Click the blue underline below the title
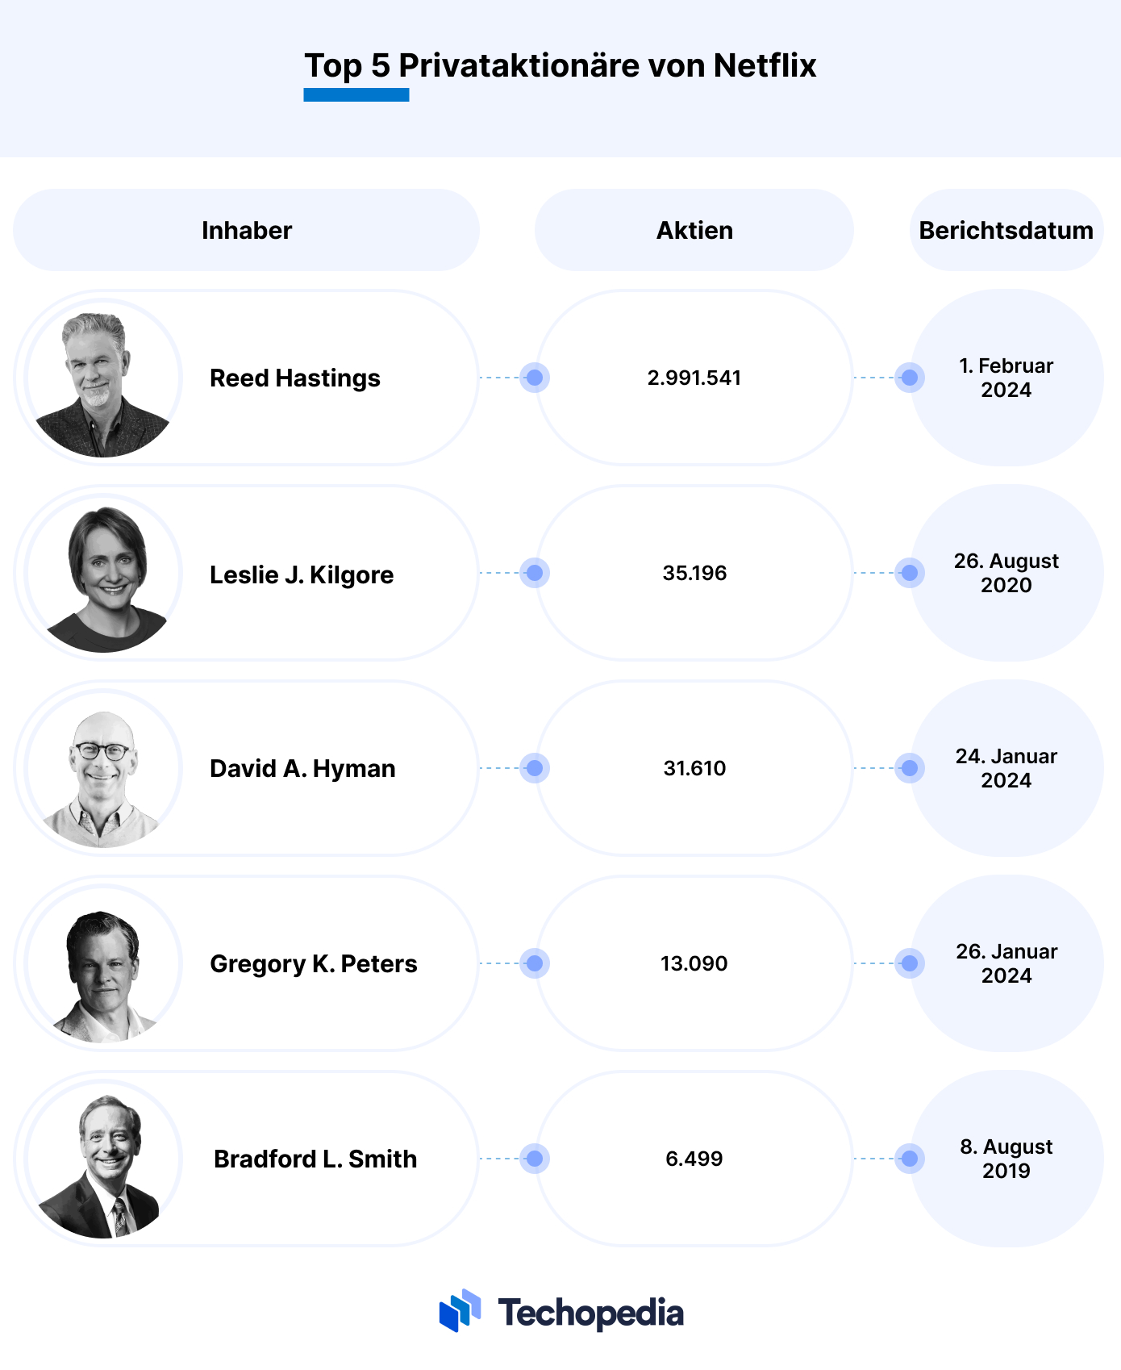Image resolution: width=1121 pixels, height=1370 pixels. coord(356,95)
